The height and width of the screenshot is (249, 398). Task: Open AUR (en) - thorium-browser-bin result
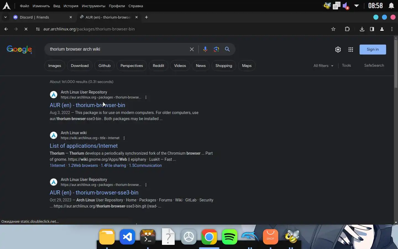tap(87, 105)
